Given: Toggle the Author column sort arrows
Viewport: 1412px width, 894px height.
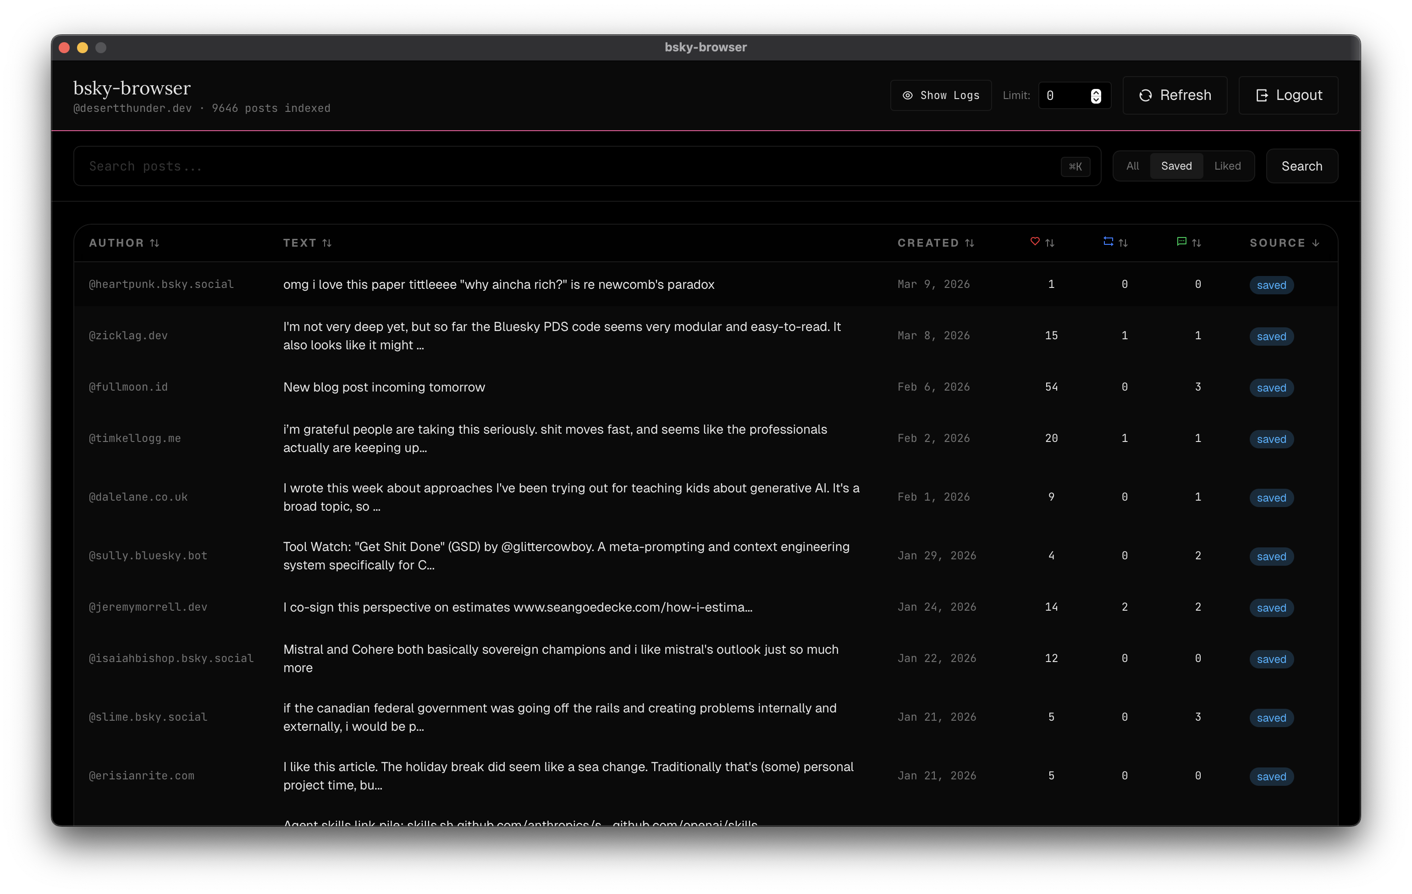Looking at the screenshot, I should point(154,242).
